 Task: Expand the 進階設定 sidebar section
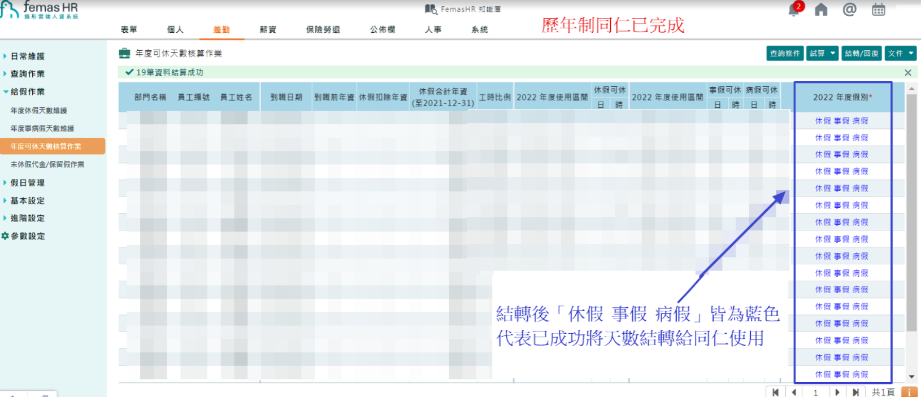tap(27, 218)
